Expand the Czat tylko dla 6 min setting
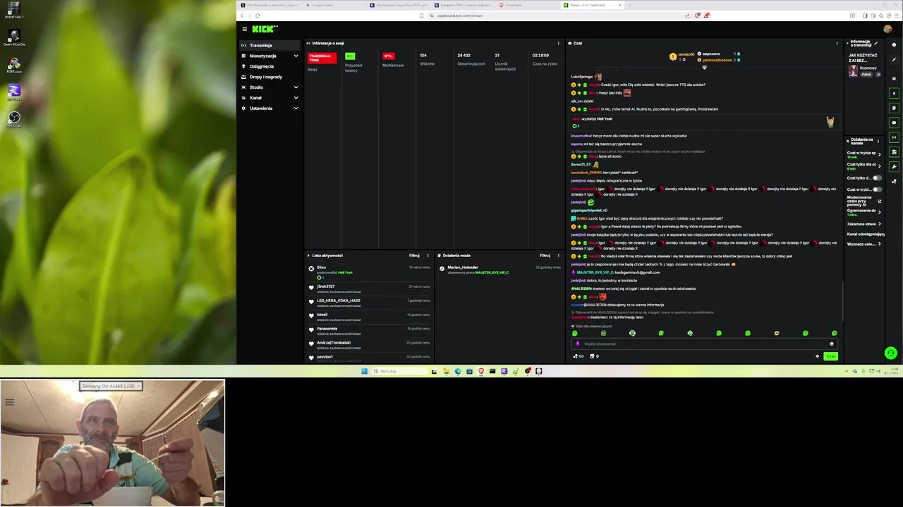 863,166
